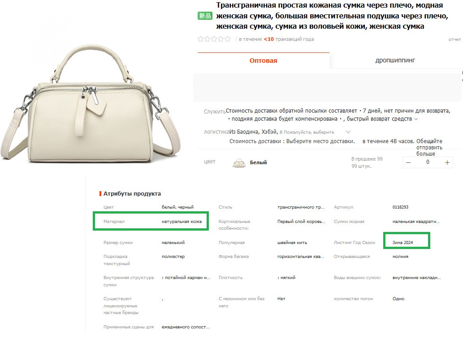This screenshot has width=463, height=345.
Task: Click the натуральная кожа material value
Action: click(182, 222)
